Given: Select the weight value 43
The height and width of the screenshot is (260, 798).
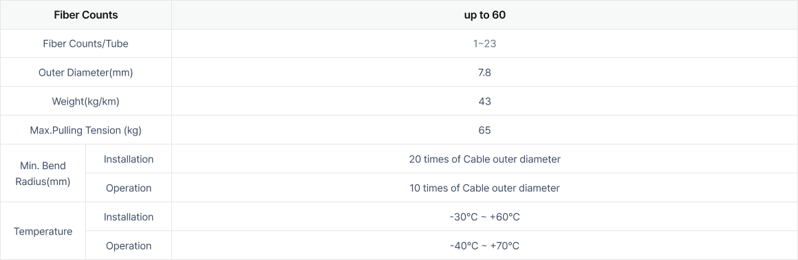Looking at the screenshot, I should point(484,101).
